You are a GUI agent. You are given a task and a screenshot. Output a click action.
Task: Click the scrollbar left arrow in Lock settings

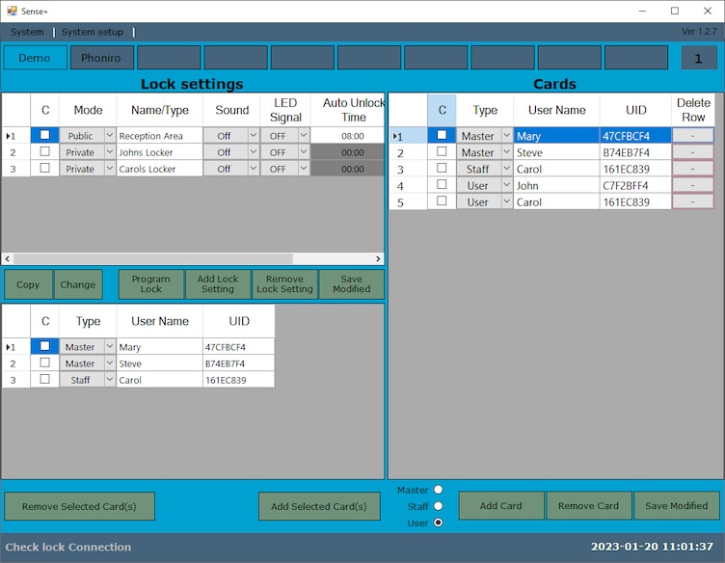pos(8,258)
